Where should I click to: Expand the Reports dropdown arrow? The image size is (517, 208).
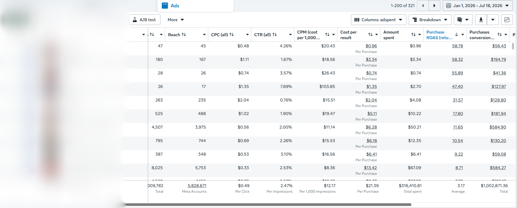(x=467, y=20)
